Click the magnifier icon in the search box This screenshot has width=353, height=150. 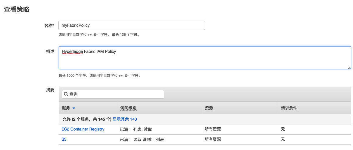point(66,94)
